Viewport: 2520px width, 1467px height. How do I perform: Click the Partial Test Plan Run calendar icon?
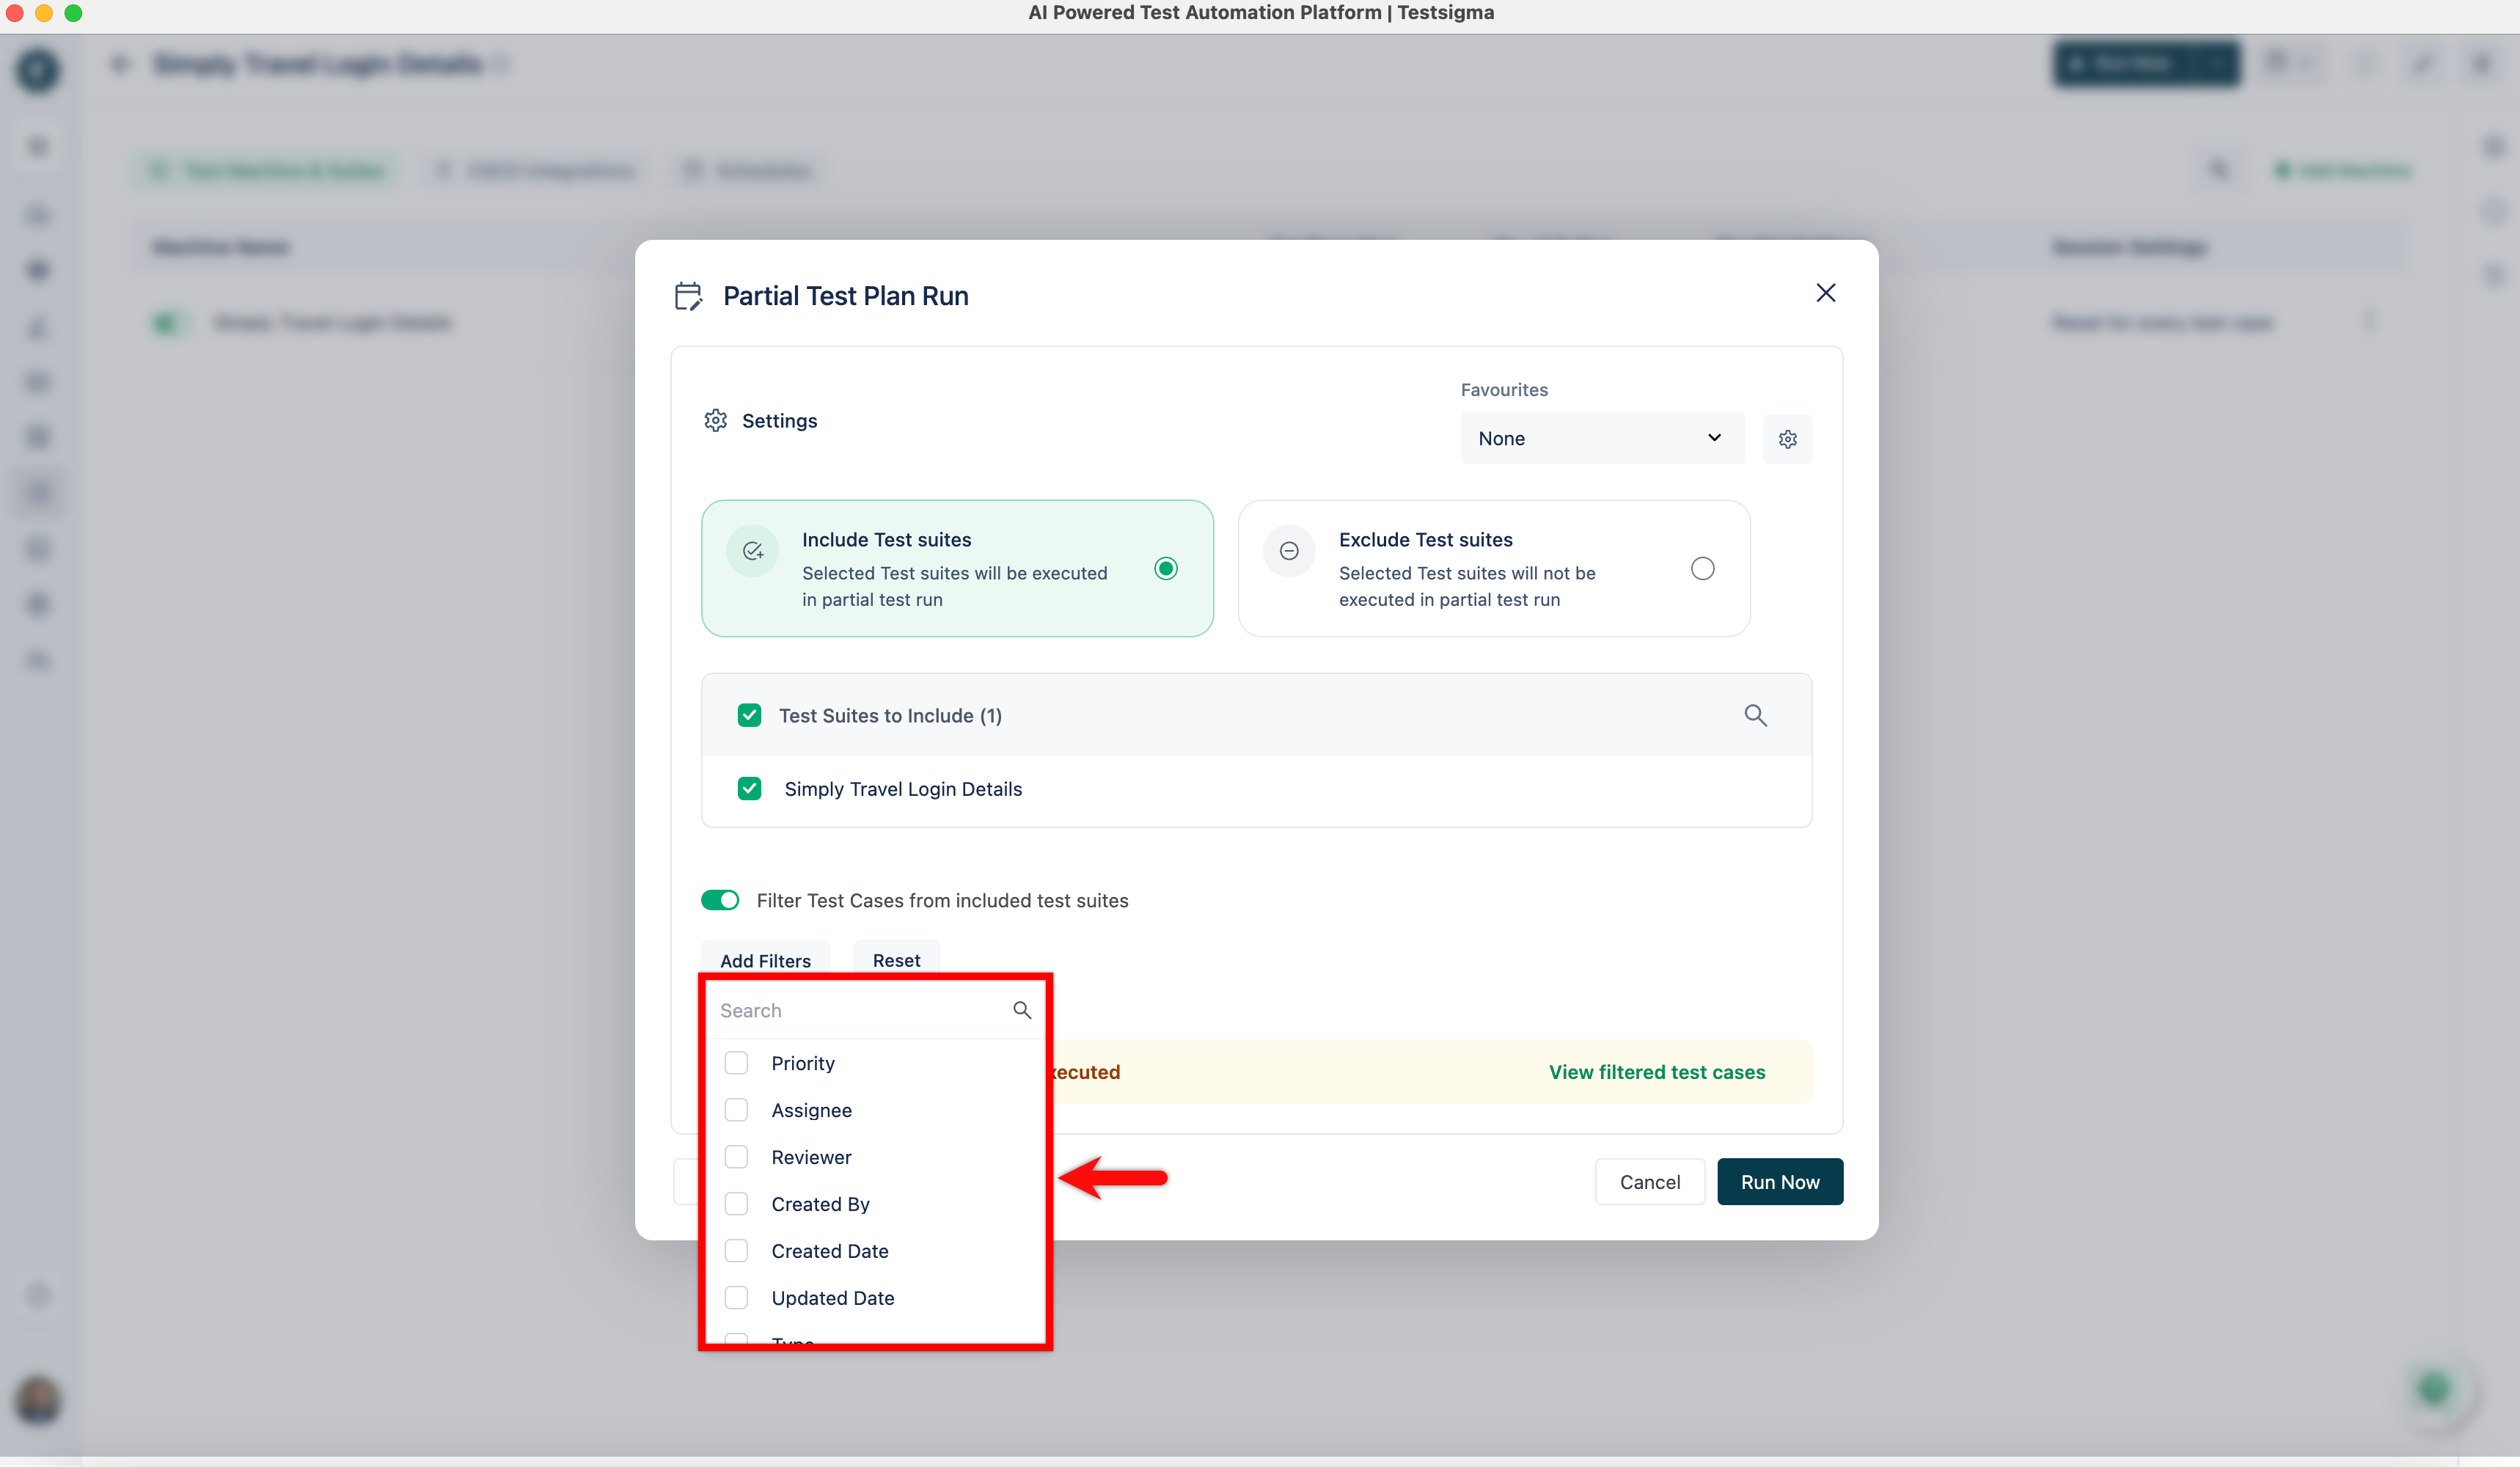pos(688,296)
